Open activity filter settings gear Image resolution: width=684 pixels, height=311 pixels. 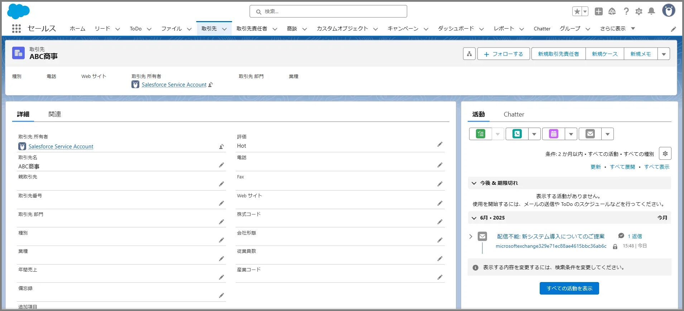[665, 154]
